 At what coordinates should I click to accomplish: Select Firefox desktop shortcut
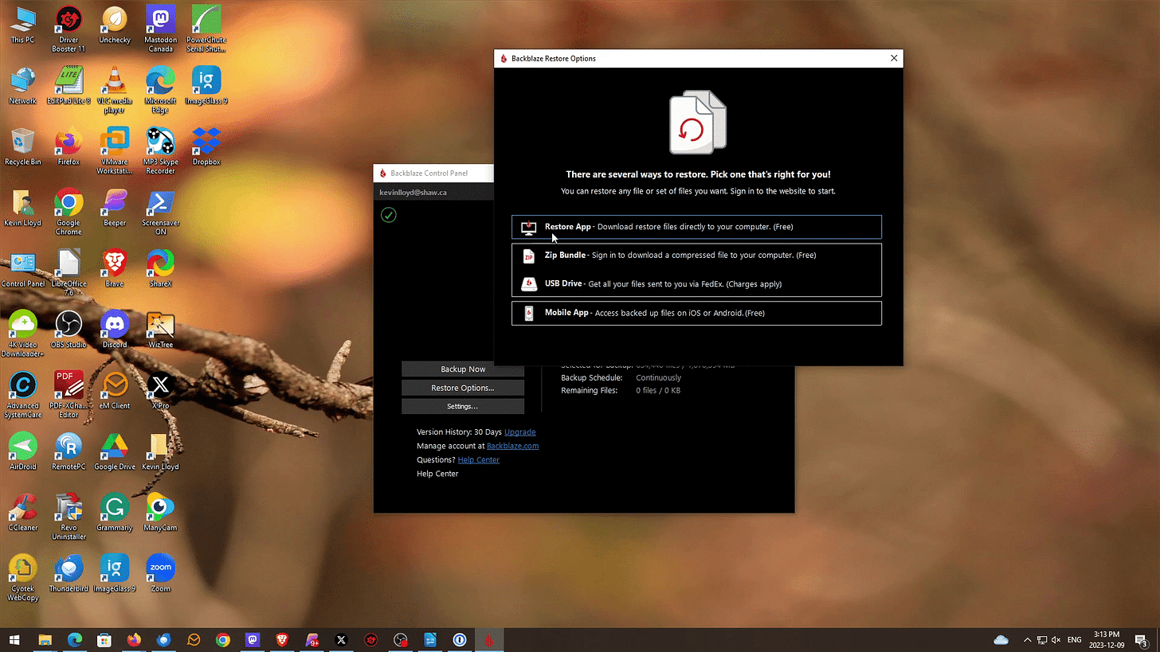coord(69,146)
